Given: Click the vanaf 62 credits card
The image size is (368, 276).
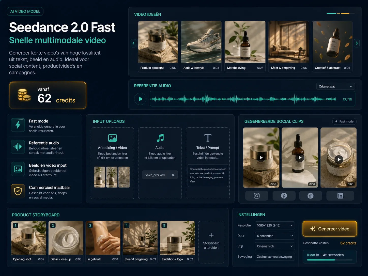Looking at the screenshot, I should point(48,95).
